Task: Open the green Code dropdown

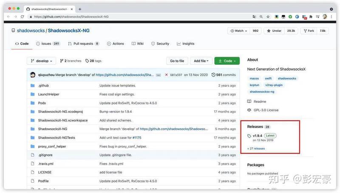Action: 227,61
